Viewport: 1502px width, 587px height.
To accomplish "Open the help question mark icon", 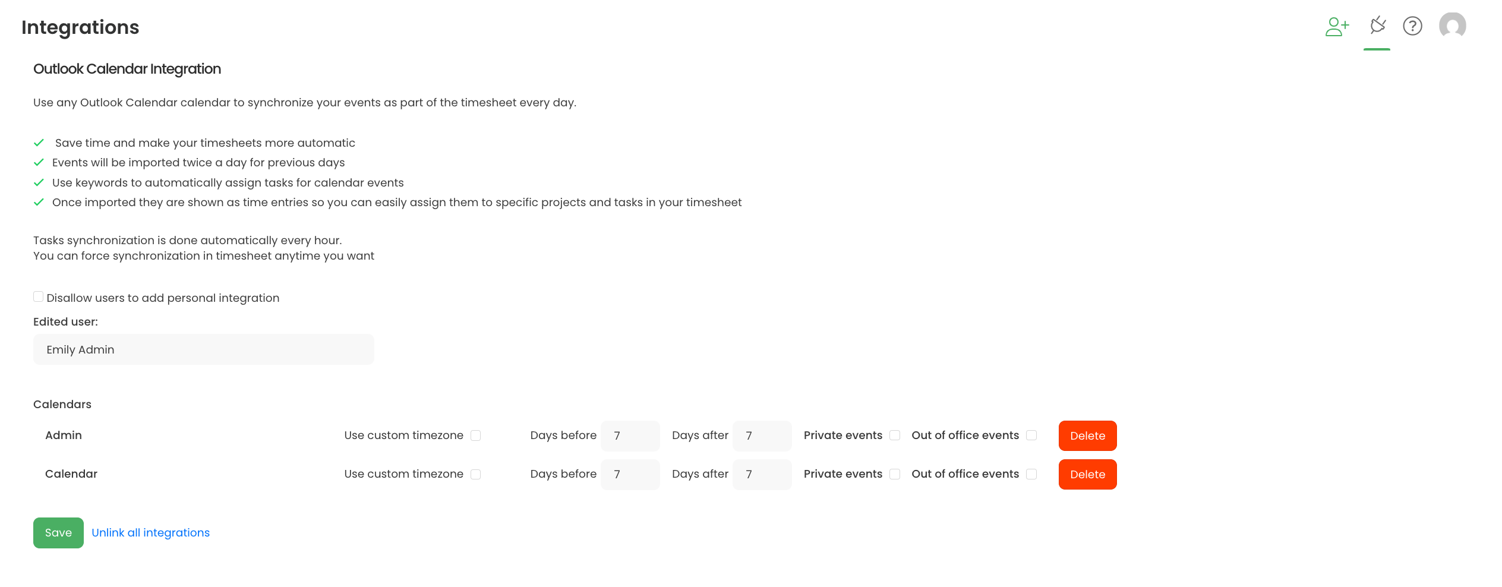I will coord(1412,26).
